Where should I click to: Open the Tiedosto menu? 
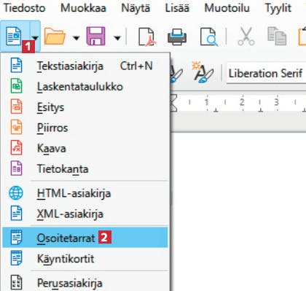(24, 8)
